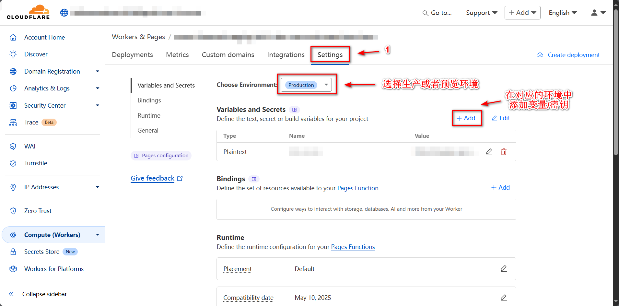Open the Support dropdown menu
Image resolution: width=619 pixels, height=306 pixels.
coord(481,13)
